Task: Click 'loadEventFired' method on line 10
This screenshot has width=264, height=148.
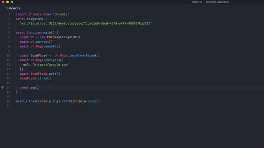Action: pyautogui.click(x=82, y=55)
